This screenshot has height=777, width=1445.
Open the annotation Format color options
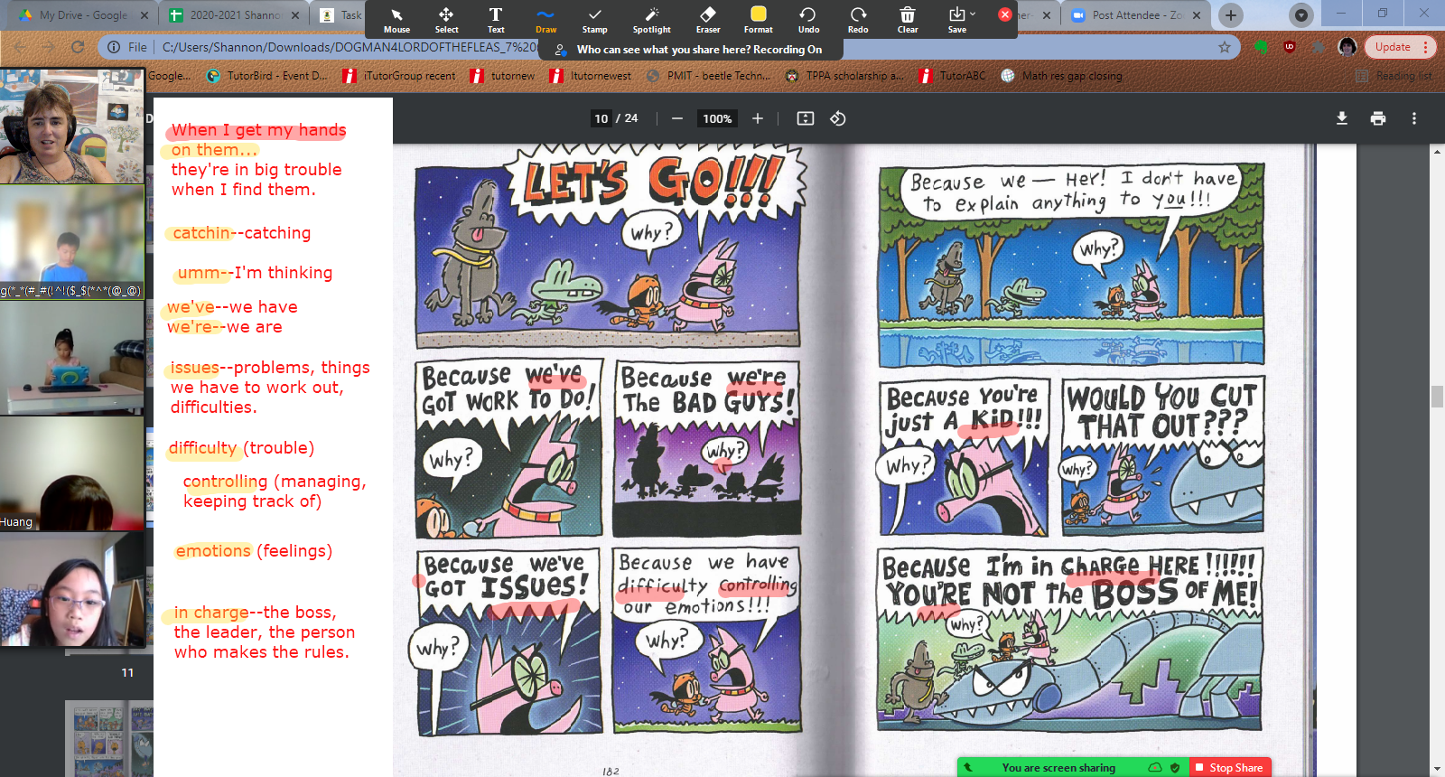(x=759, y=20)
